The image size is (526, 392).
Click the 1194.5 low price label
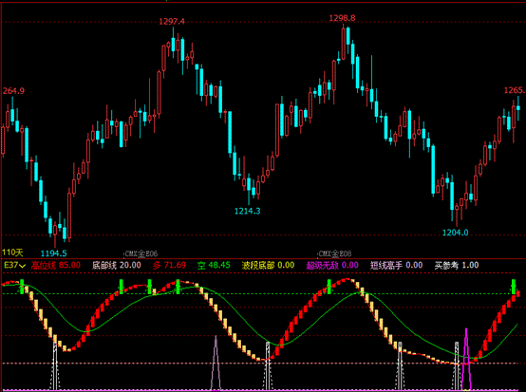[54, 253]
